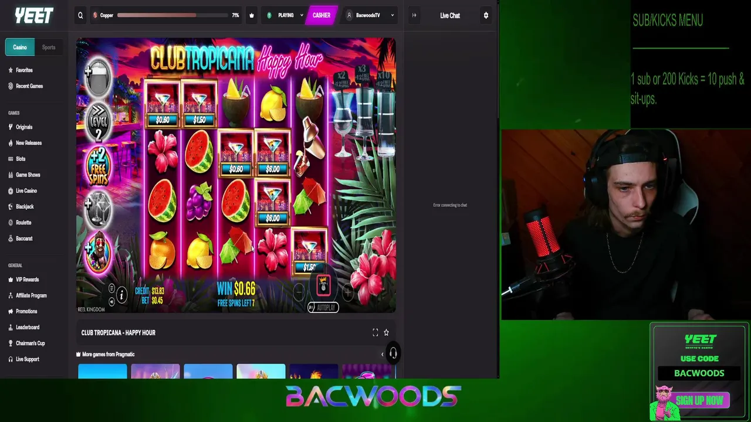Click the Cashier button
The height and width of the screenshot is (422, 751).
coord(321,15)
